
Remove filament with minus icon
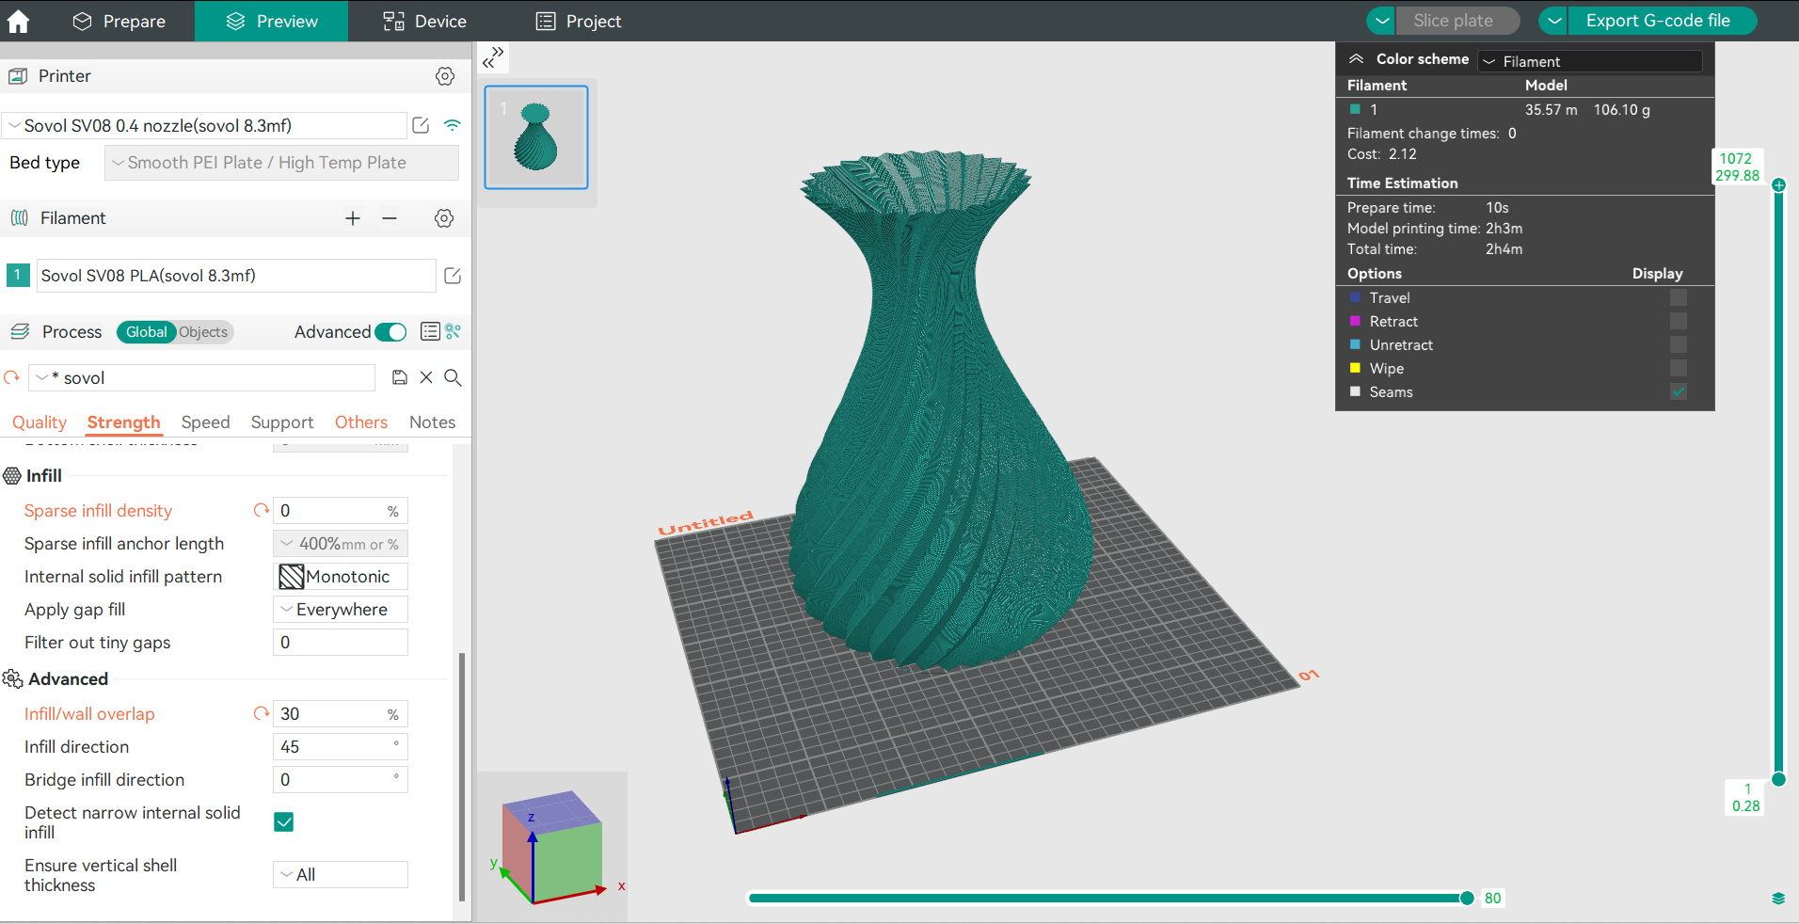pyautogui.click(x=390, y=218)
